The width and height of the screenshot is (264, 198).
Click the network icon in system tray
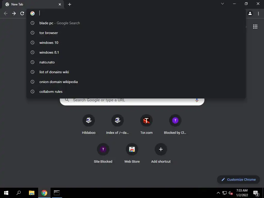[x=225, y=193]
